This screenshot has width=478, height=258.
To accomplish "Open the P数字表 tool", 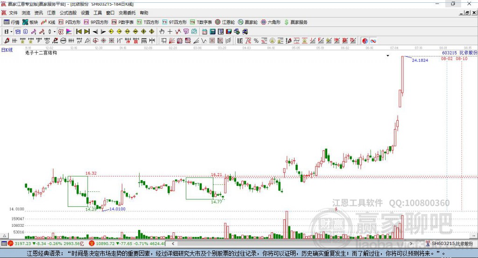I will tap(123, 22).
